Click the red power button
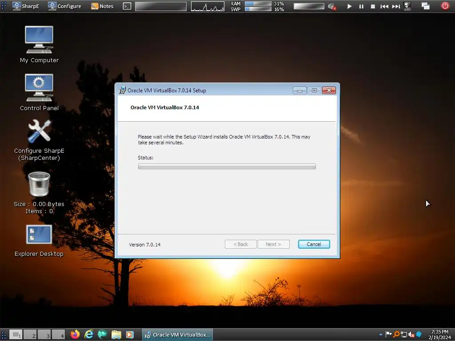 point(445,6)
